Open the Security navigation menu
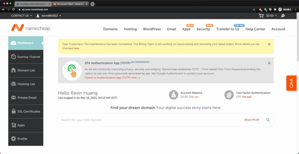The image size is (299, 154). [203, 29]
